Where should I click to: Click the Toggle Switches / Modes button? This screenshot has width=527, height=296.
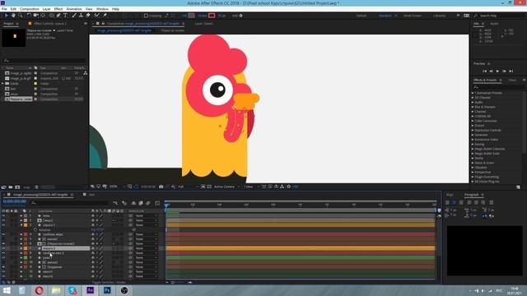[x=109, y=282]
